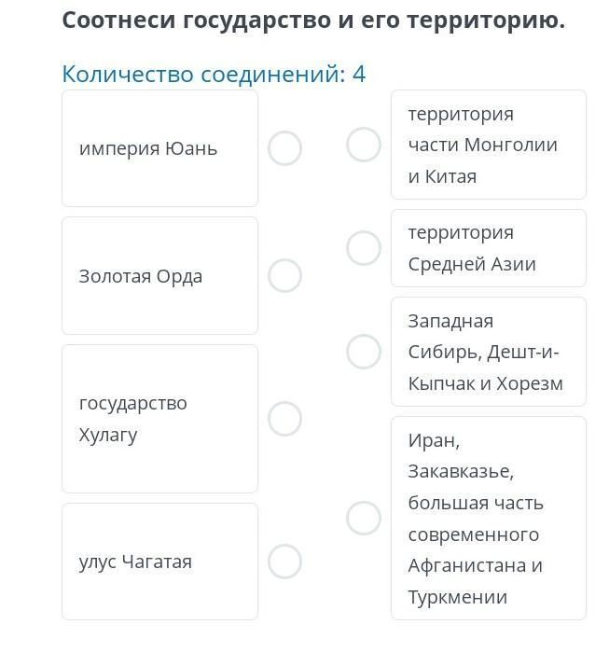Select the 'территория Средней Азии' card
The image size is (609, 666).
488,248
